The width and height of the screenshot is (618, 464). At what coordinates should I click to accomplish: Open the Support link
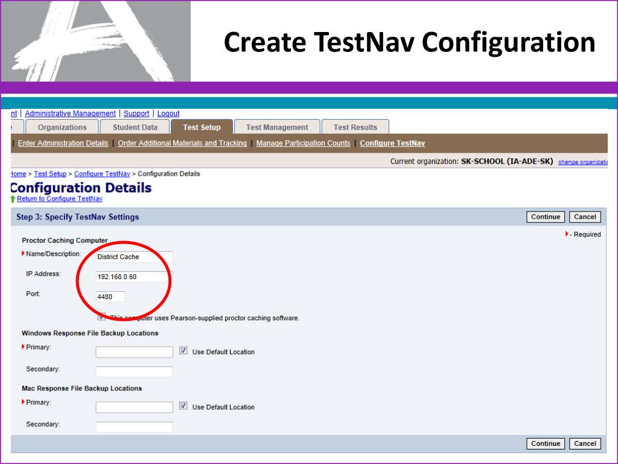[x=136, y=114]
